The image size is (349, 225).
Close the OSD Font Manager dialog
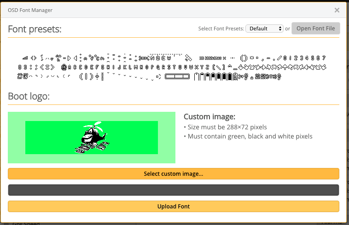pos(337,10)
